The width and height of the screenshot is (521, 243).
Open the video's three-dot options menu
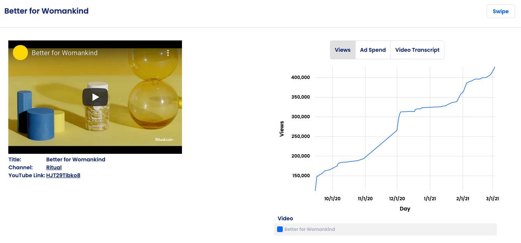point(168,53)
